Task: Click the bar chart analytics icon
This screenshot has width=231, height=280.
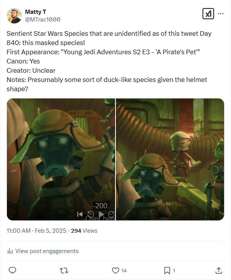Action: coord(10,251)
